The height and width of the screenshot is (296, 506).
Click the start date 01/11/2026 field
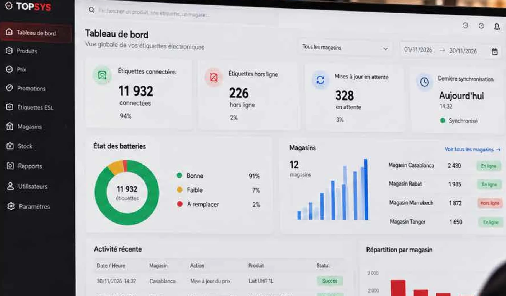[x=418, y=50]
